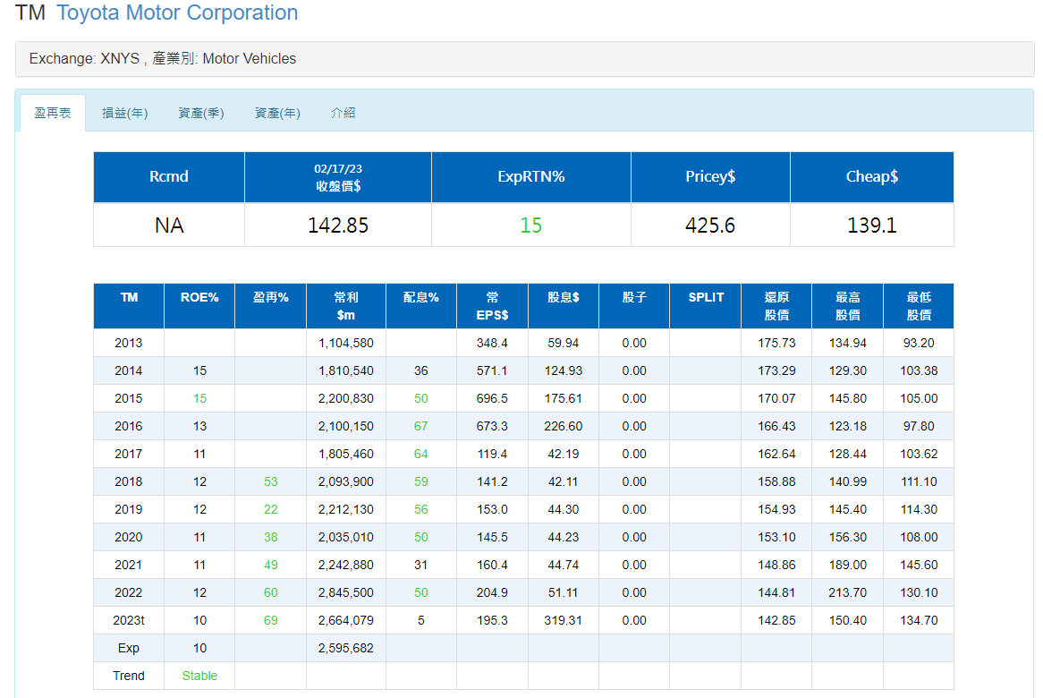Select highest price 213.70 in 2022 row
This screenshot has width=1043, height=698.
click(x=847, y=593)
